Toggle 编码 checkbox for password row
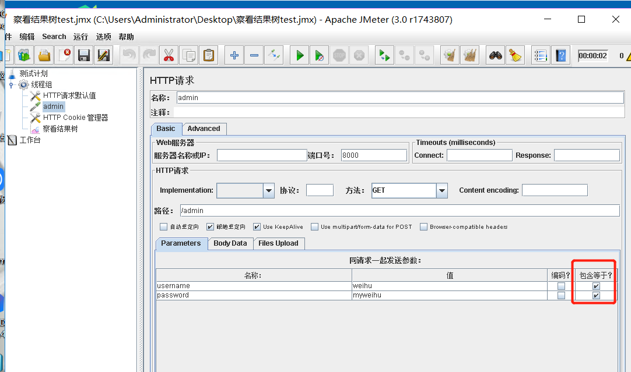Viewport: 631px width, 372px height. 561,295
